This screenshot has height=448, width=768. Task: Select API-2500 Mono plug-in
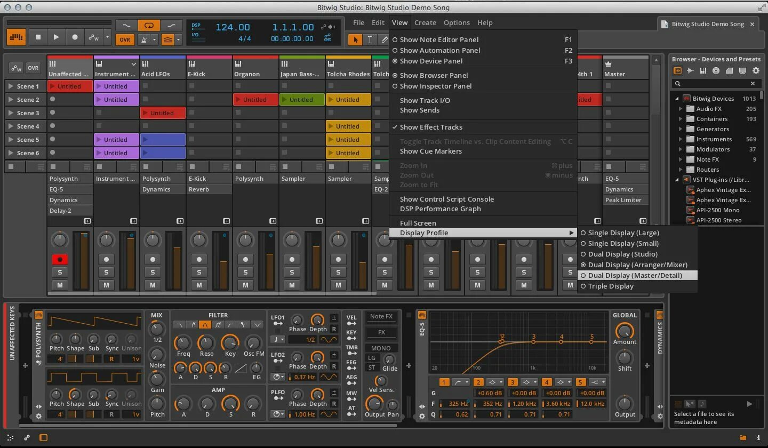717,210
